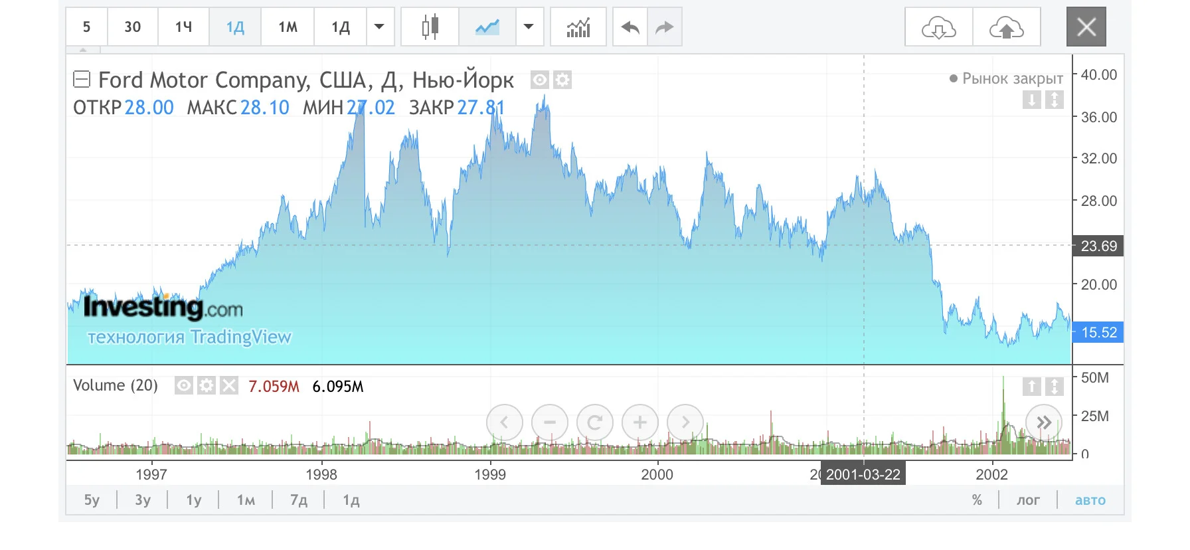This screenshot has height=550, width=1190.
Task: Click the undo arrow
Action: click(x=630, y=27)
